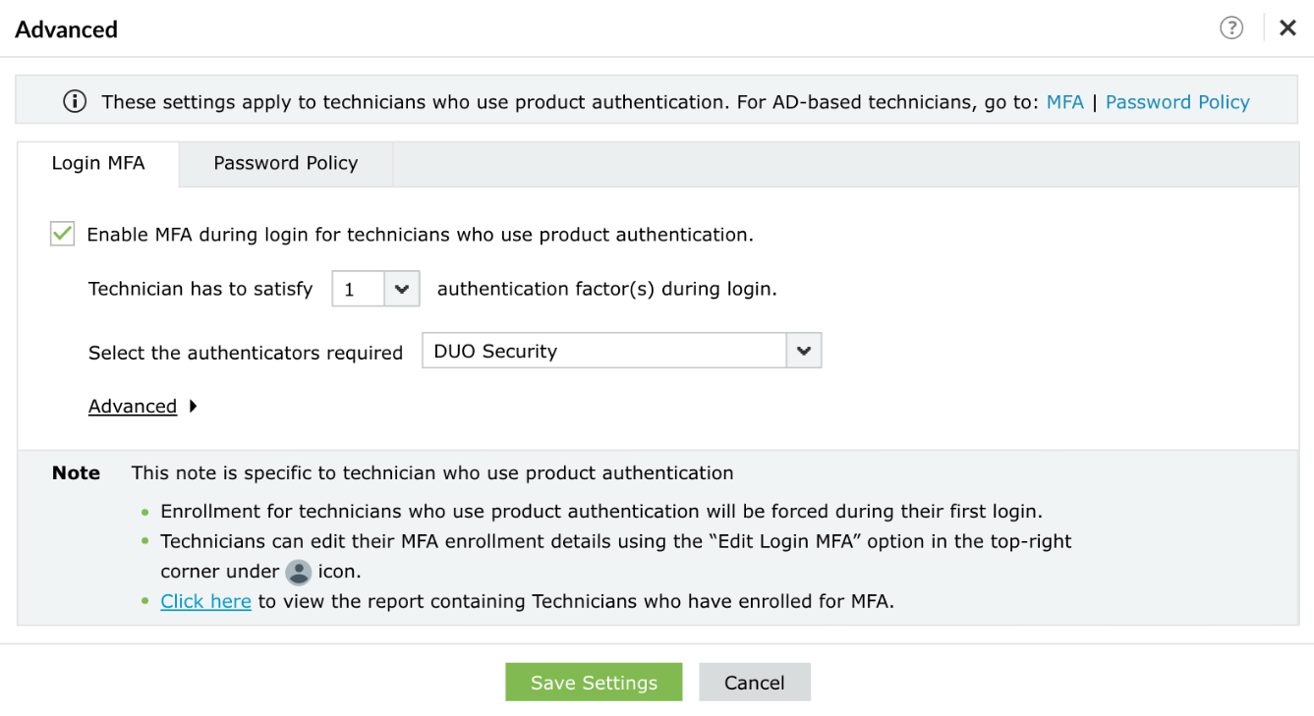Open the MFA link in the info banner
1314x716 pixels.
1064,102
